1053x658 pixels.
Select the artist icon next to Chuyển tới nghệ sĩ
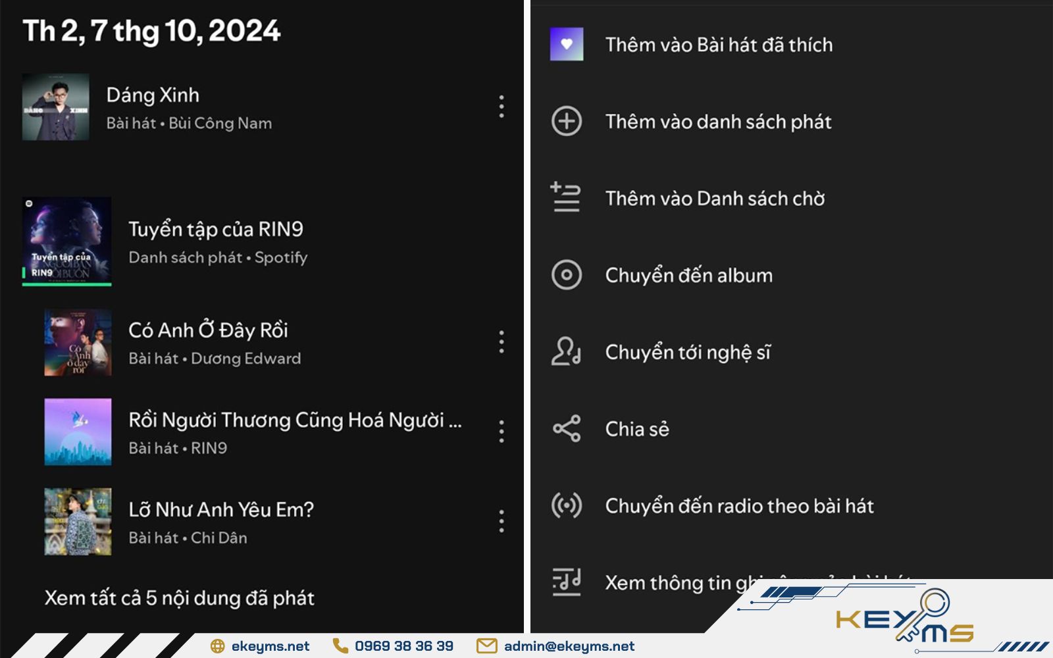(x=566, y=352)
